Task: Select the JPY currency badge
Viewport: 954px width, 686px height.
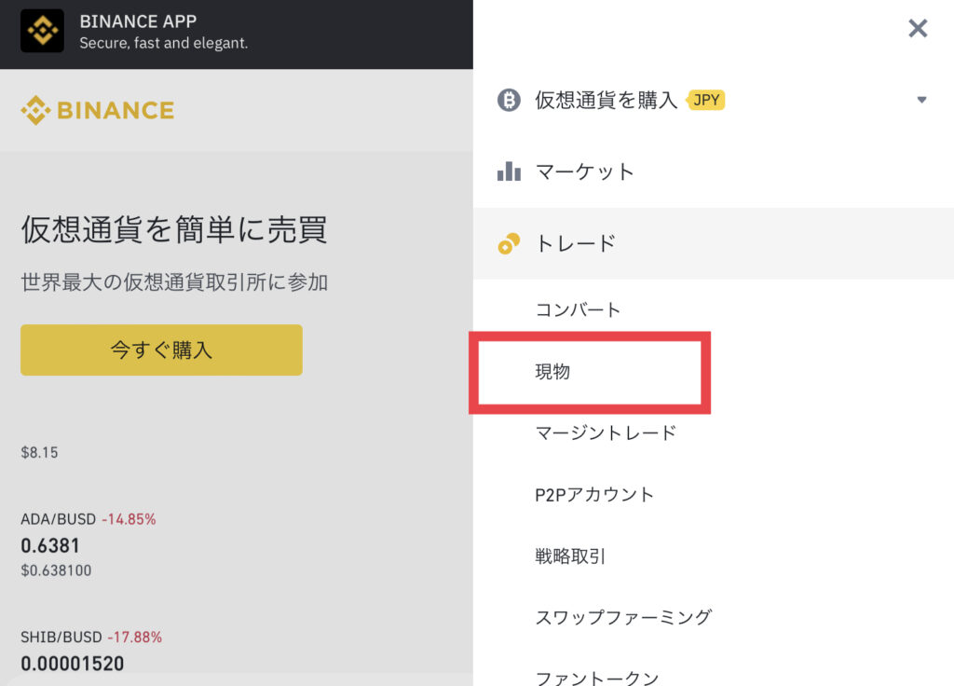Action: pos(706,100)
